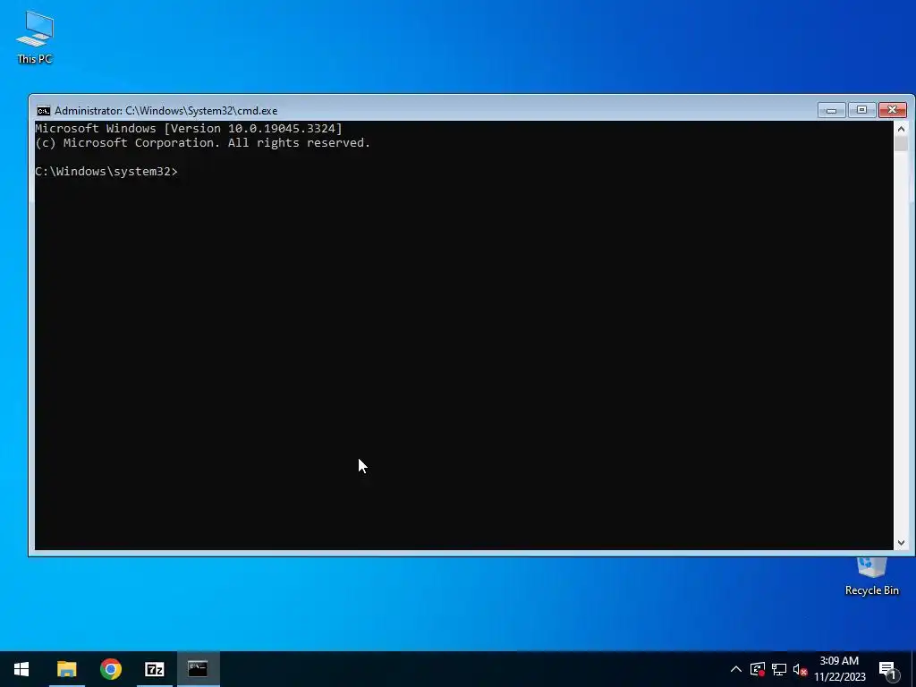916x687 pixels.
Task: Click the muted volume tray icon
Action: [x=801, y=669]
